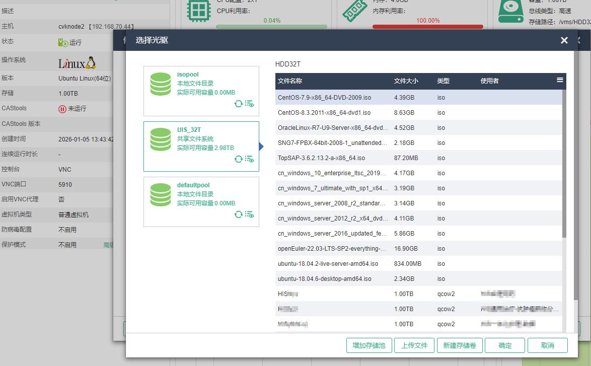Click the defaultpool database icon
591x366 pixels.
pos(161,195)
